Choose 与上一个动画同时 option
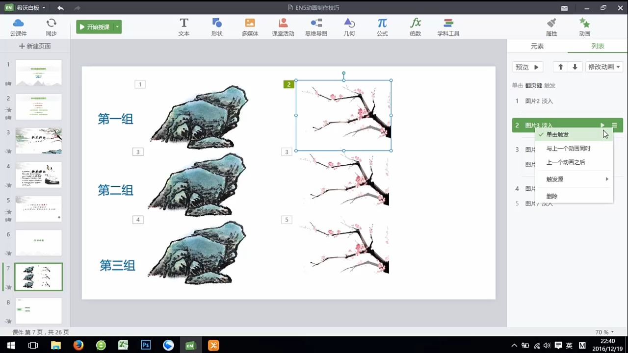 tap(574, 148)
